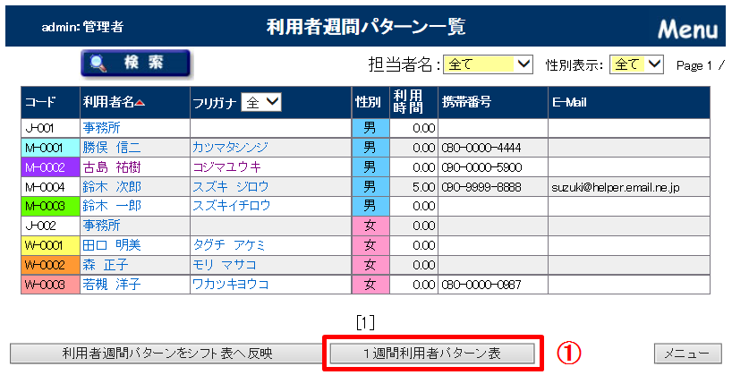Open user link 勝俣 信二
The width and height of the screenshot is (732, 375).
click(x=111, y=147)
